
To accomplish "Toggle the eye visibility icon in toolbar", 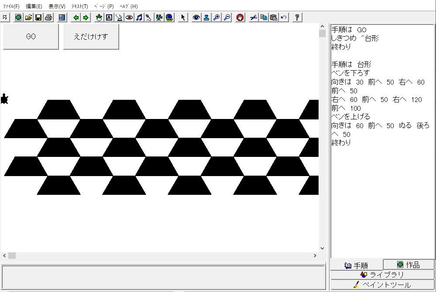I will (196, 17).
